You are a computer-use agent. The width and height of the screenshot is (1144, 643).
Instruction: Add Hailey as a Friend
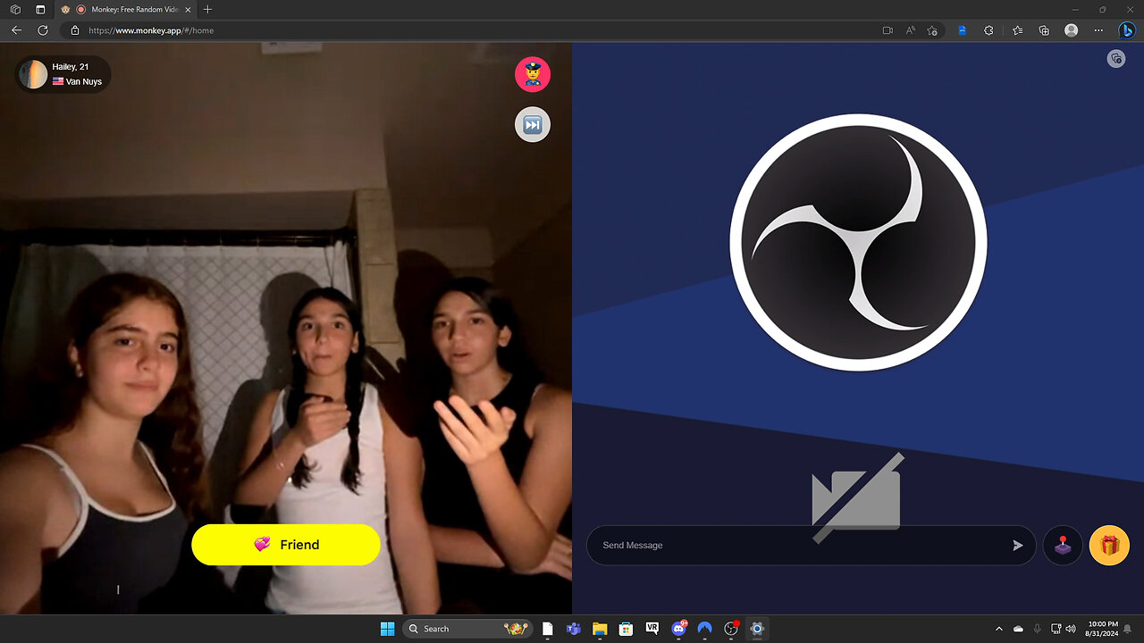point(286,545)
